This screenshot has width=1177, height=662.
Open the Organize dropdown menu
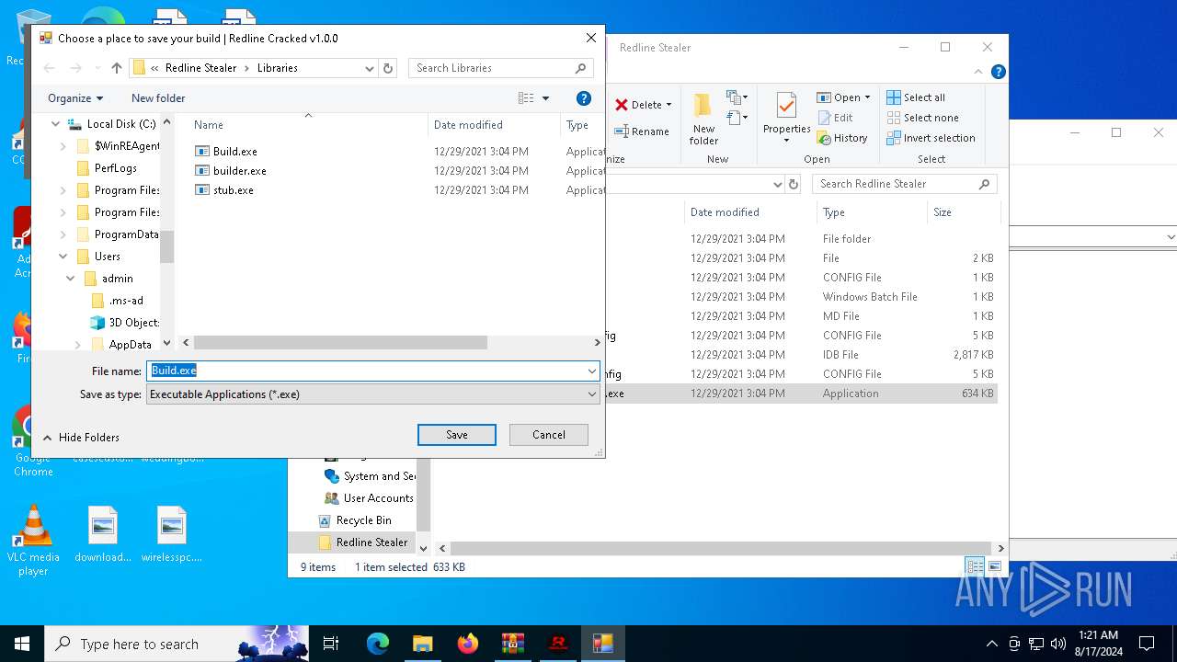[75, 98]
